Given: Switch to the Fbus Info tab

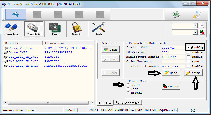Looking at the screenshot, I should point(105,103).
